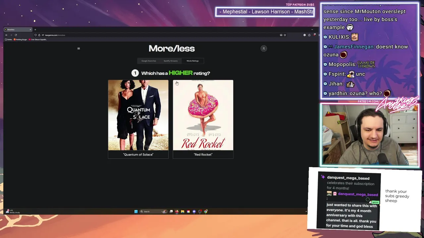
Task: Go forward in the browser
Action: (x=11, y=35)
